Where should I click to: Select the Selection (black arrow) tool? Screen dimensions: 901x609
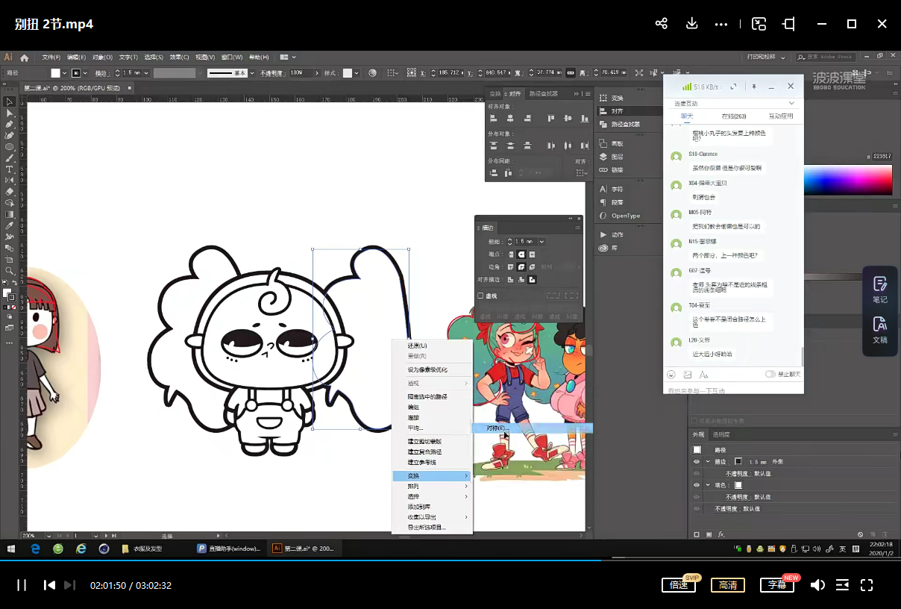[x=10, y=101]
